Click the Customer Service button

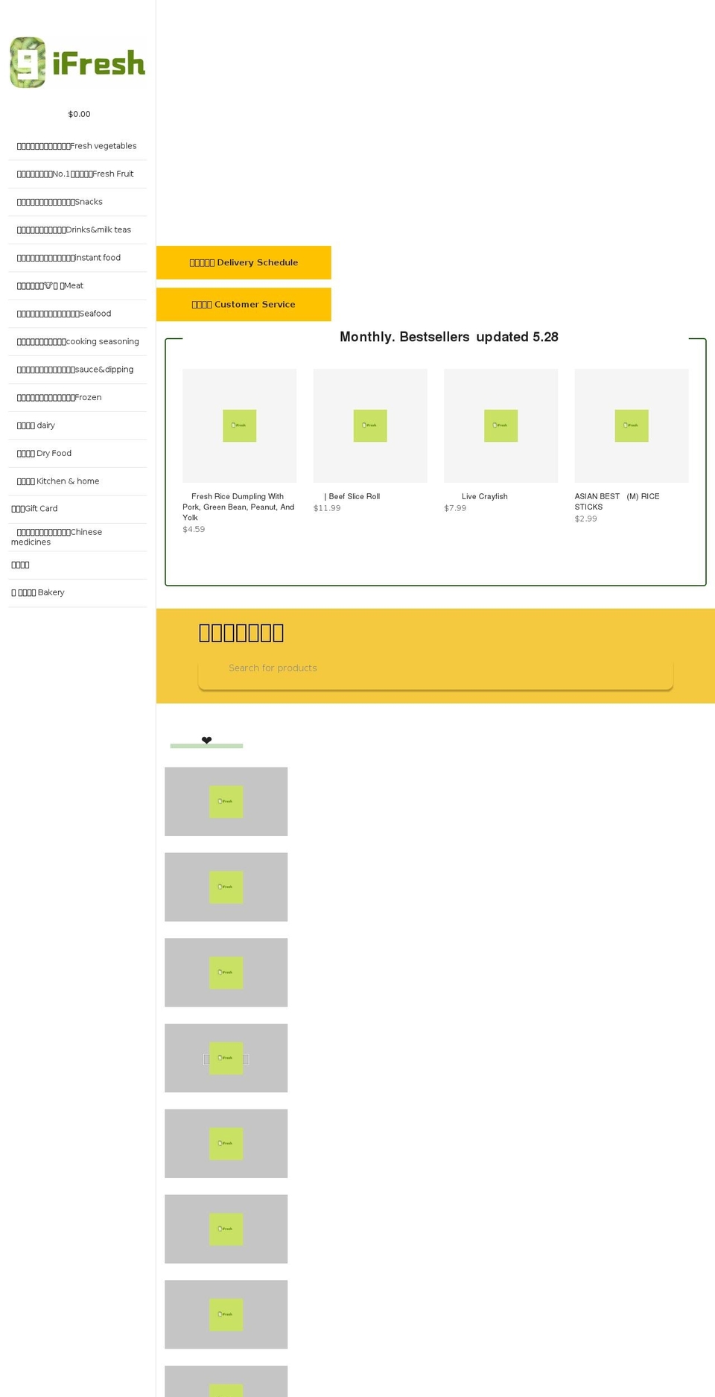point(244,304)
